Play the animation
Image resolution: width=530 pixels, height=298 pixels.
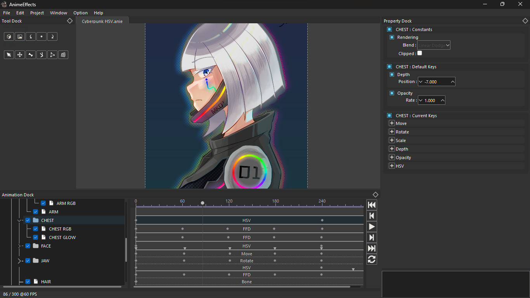[x=372, y=227]
